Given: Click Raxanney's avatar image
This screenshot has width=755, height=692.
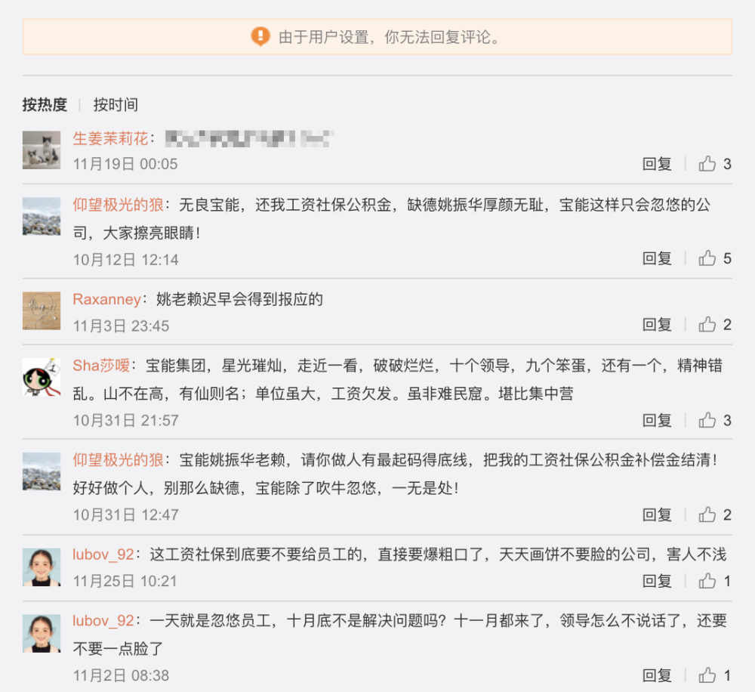Looking at the screenshot, I should [42, 310].
